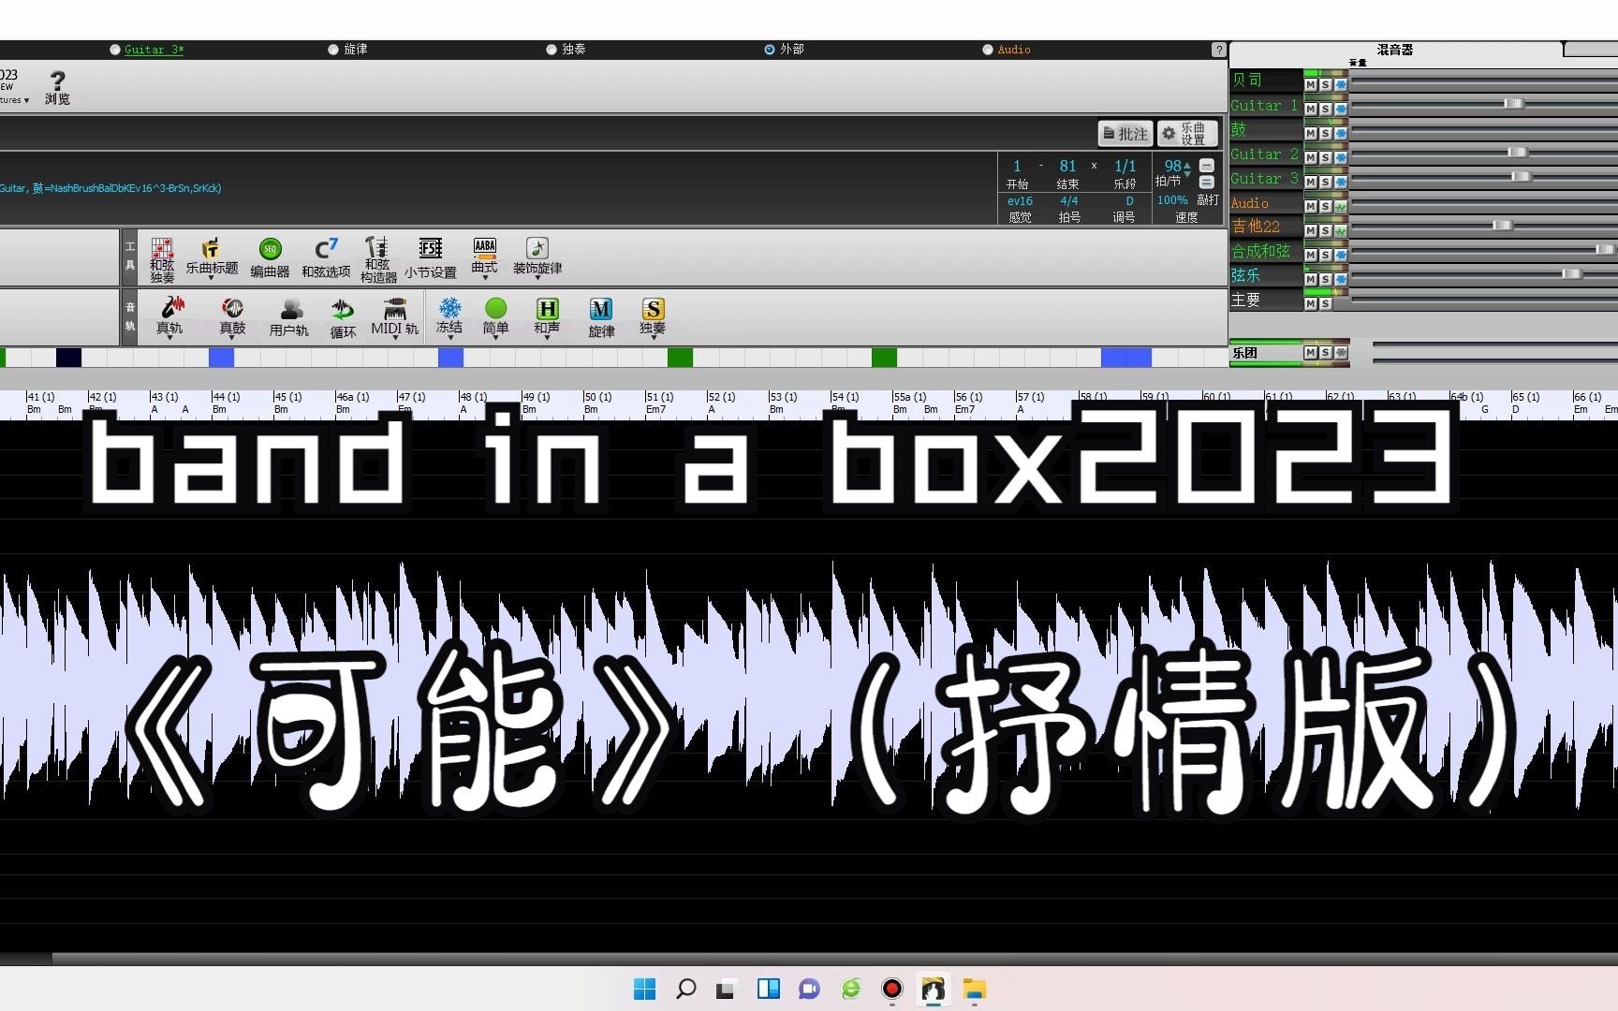The height and width of the screenshot is (1011, 1618).
Task: Freeze the Guitar 2 track in mixer
Action: click(1341, 157)
